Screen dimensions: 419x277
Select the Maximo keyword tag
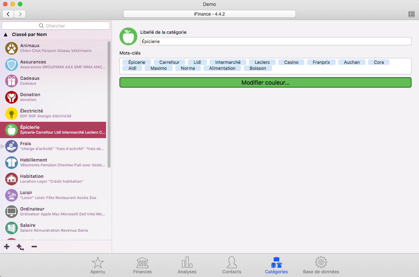pos(159,68)
